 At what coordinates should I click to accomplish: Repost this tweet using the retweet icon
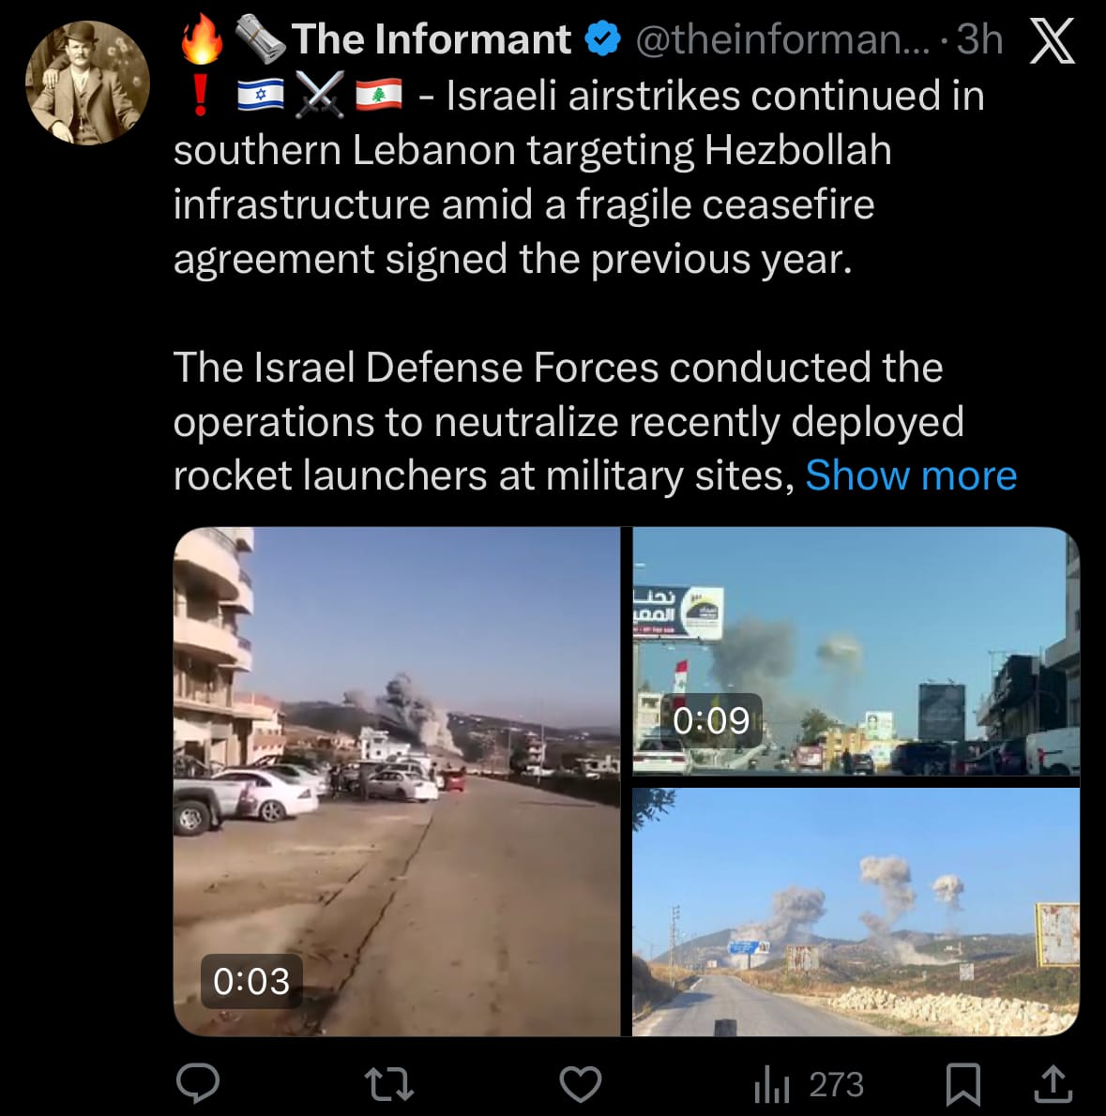388,1084
